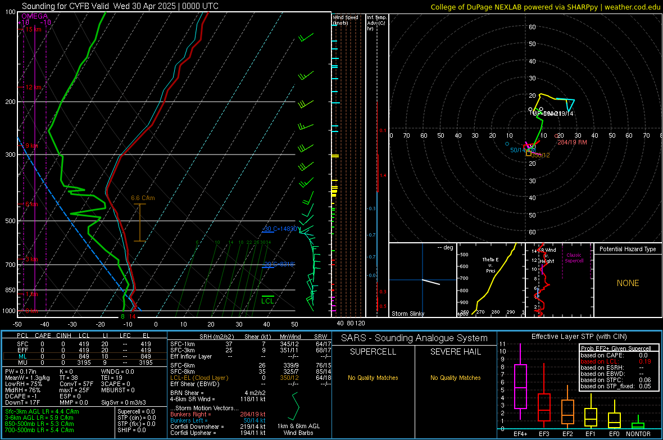
Task: Click the Sfc-3km AGL LR value
Action: (x=42, y=412)
